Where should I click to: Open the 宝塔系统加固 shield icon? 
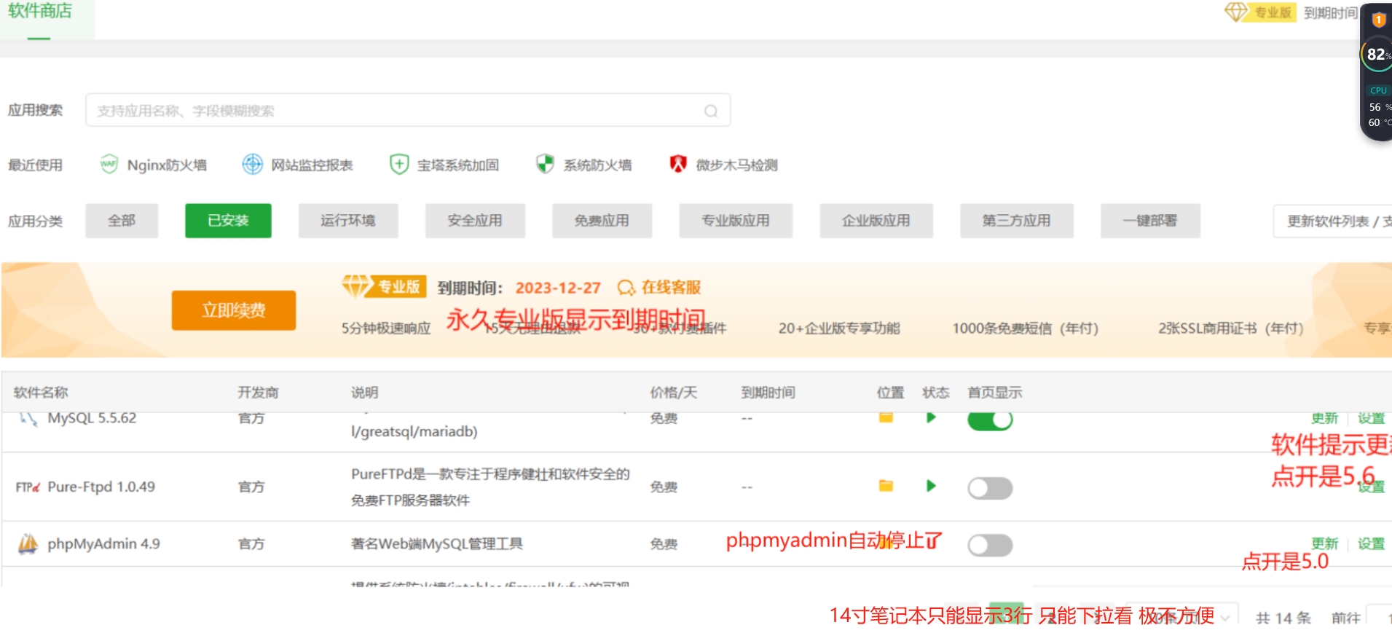399,164
